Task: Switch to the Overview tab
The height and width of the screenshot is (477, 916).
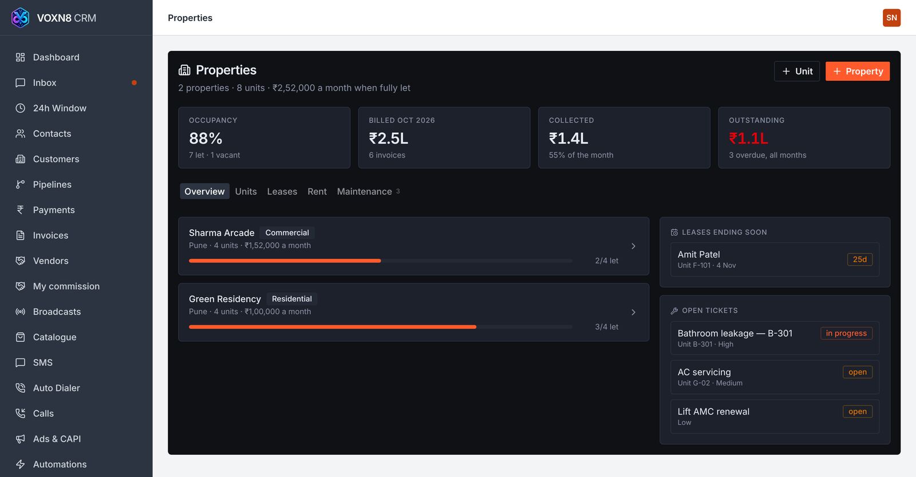Action: [x=204, y=191]
